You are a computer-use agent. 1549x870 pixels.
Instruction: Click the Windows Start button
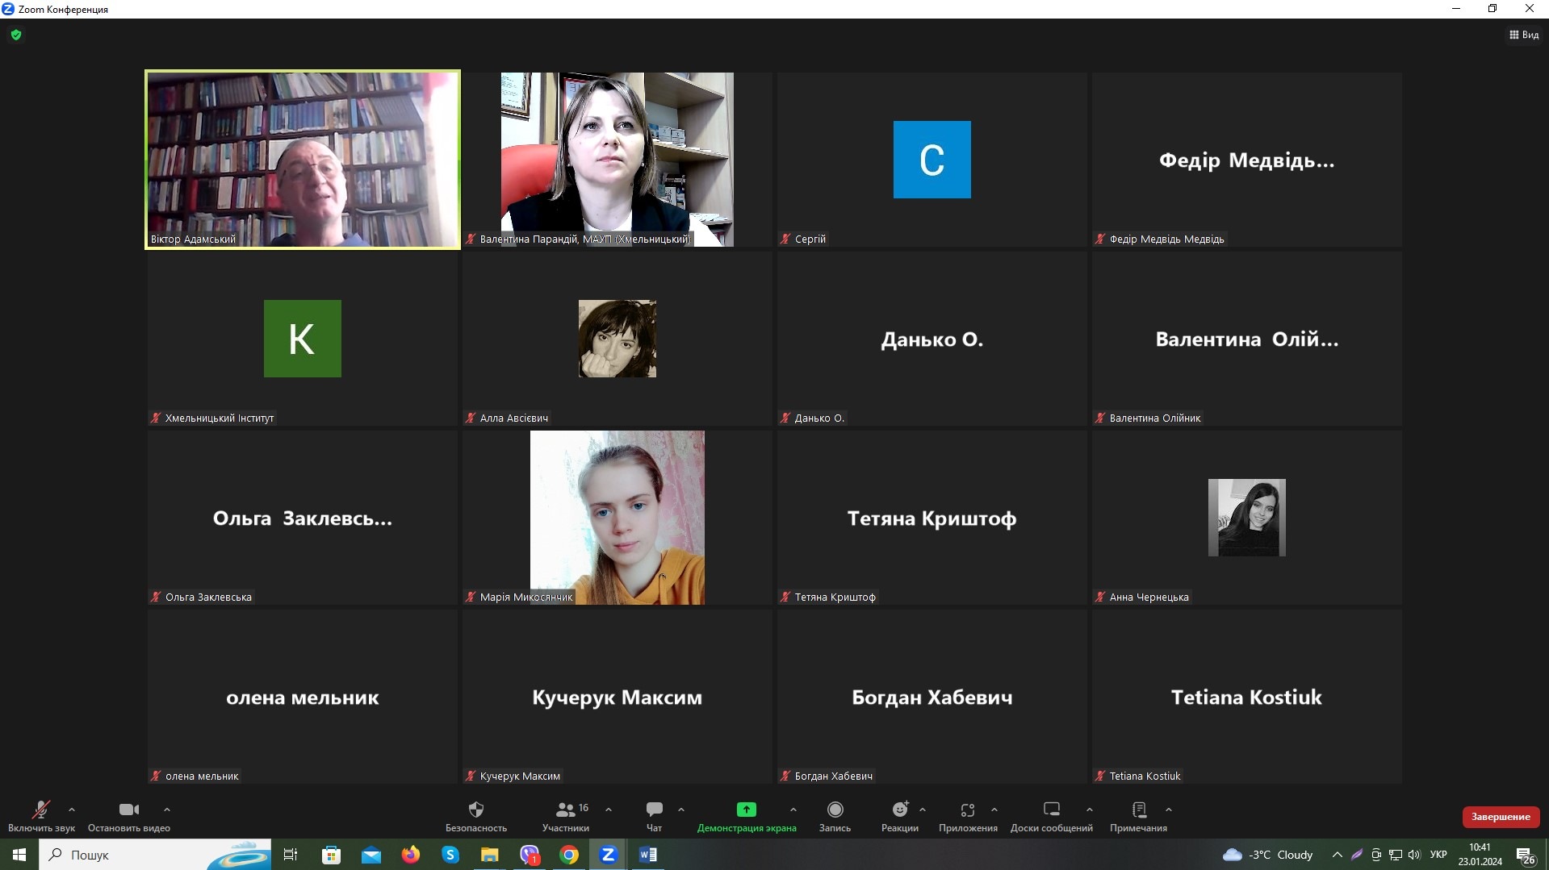pos(19,855)
